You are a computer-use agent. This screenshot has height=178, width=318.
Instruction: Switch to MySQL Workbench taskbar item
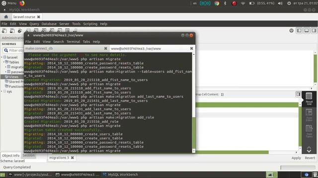pyautogui.click(x=120, y=175)
